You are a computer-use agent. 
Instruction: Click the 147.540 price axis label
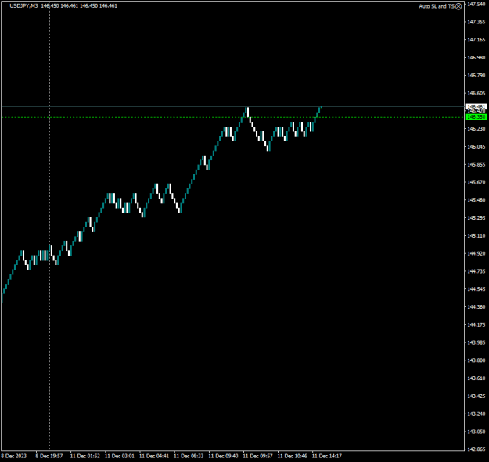click(476, 4)
